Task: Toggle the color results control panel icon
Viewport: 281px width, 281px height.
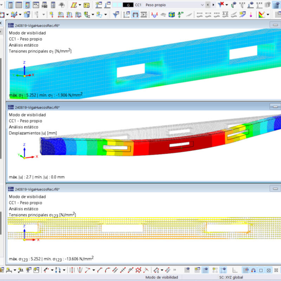Action: pos(27,5)
